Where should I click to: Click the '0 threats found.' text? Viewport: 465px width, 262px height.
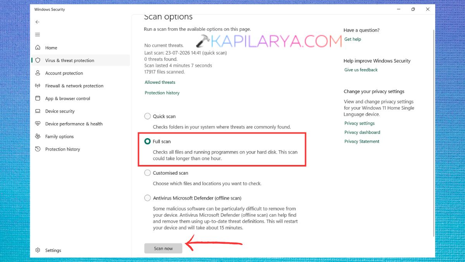pos(161,59)
